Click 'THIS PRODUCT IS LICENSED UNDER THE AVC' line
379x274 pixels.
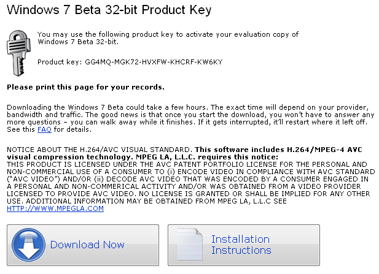click(x=187, y=164)
